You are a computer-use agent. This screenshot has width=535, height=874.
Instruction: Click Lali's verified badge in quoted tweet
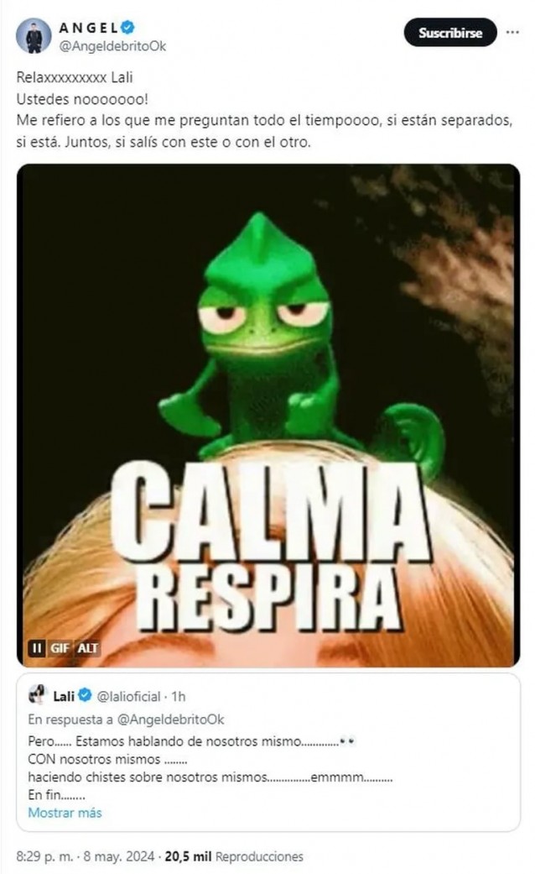point(85,696)
